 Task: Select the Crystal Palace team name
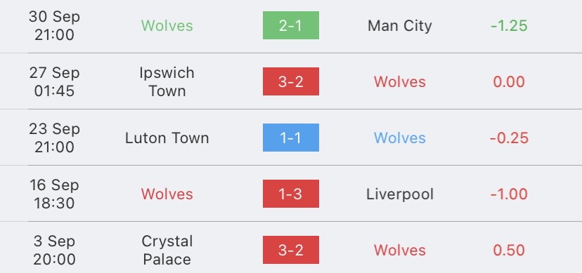167,251
